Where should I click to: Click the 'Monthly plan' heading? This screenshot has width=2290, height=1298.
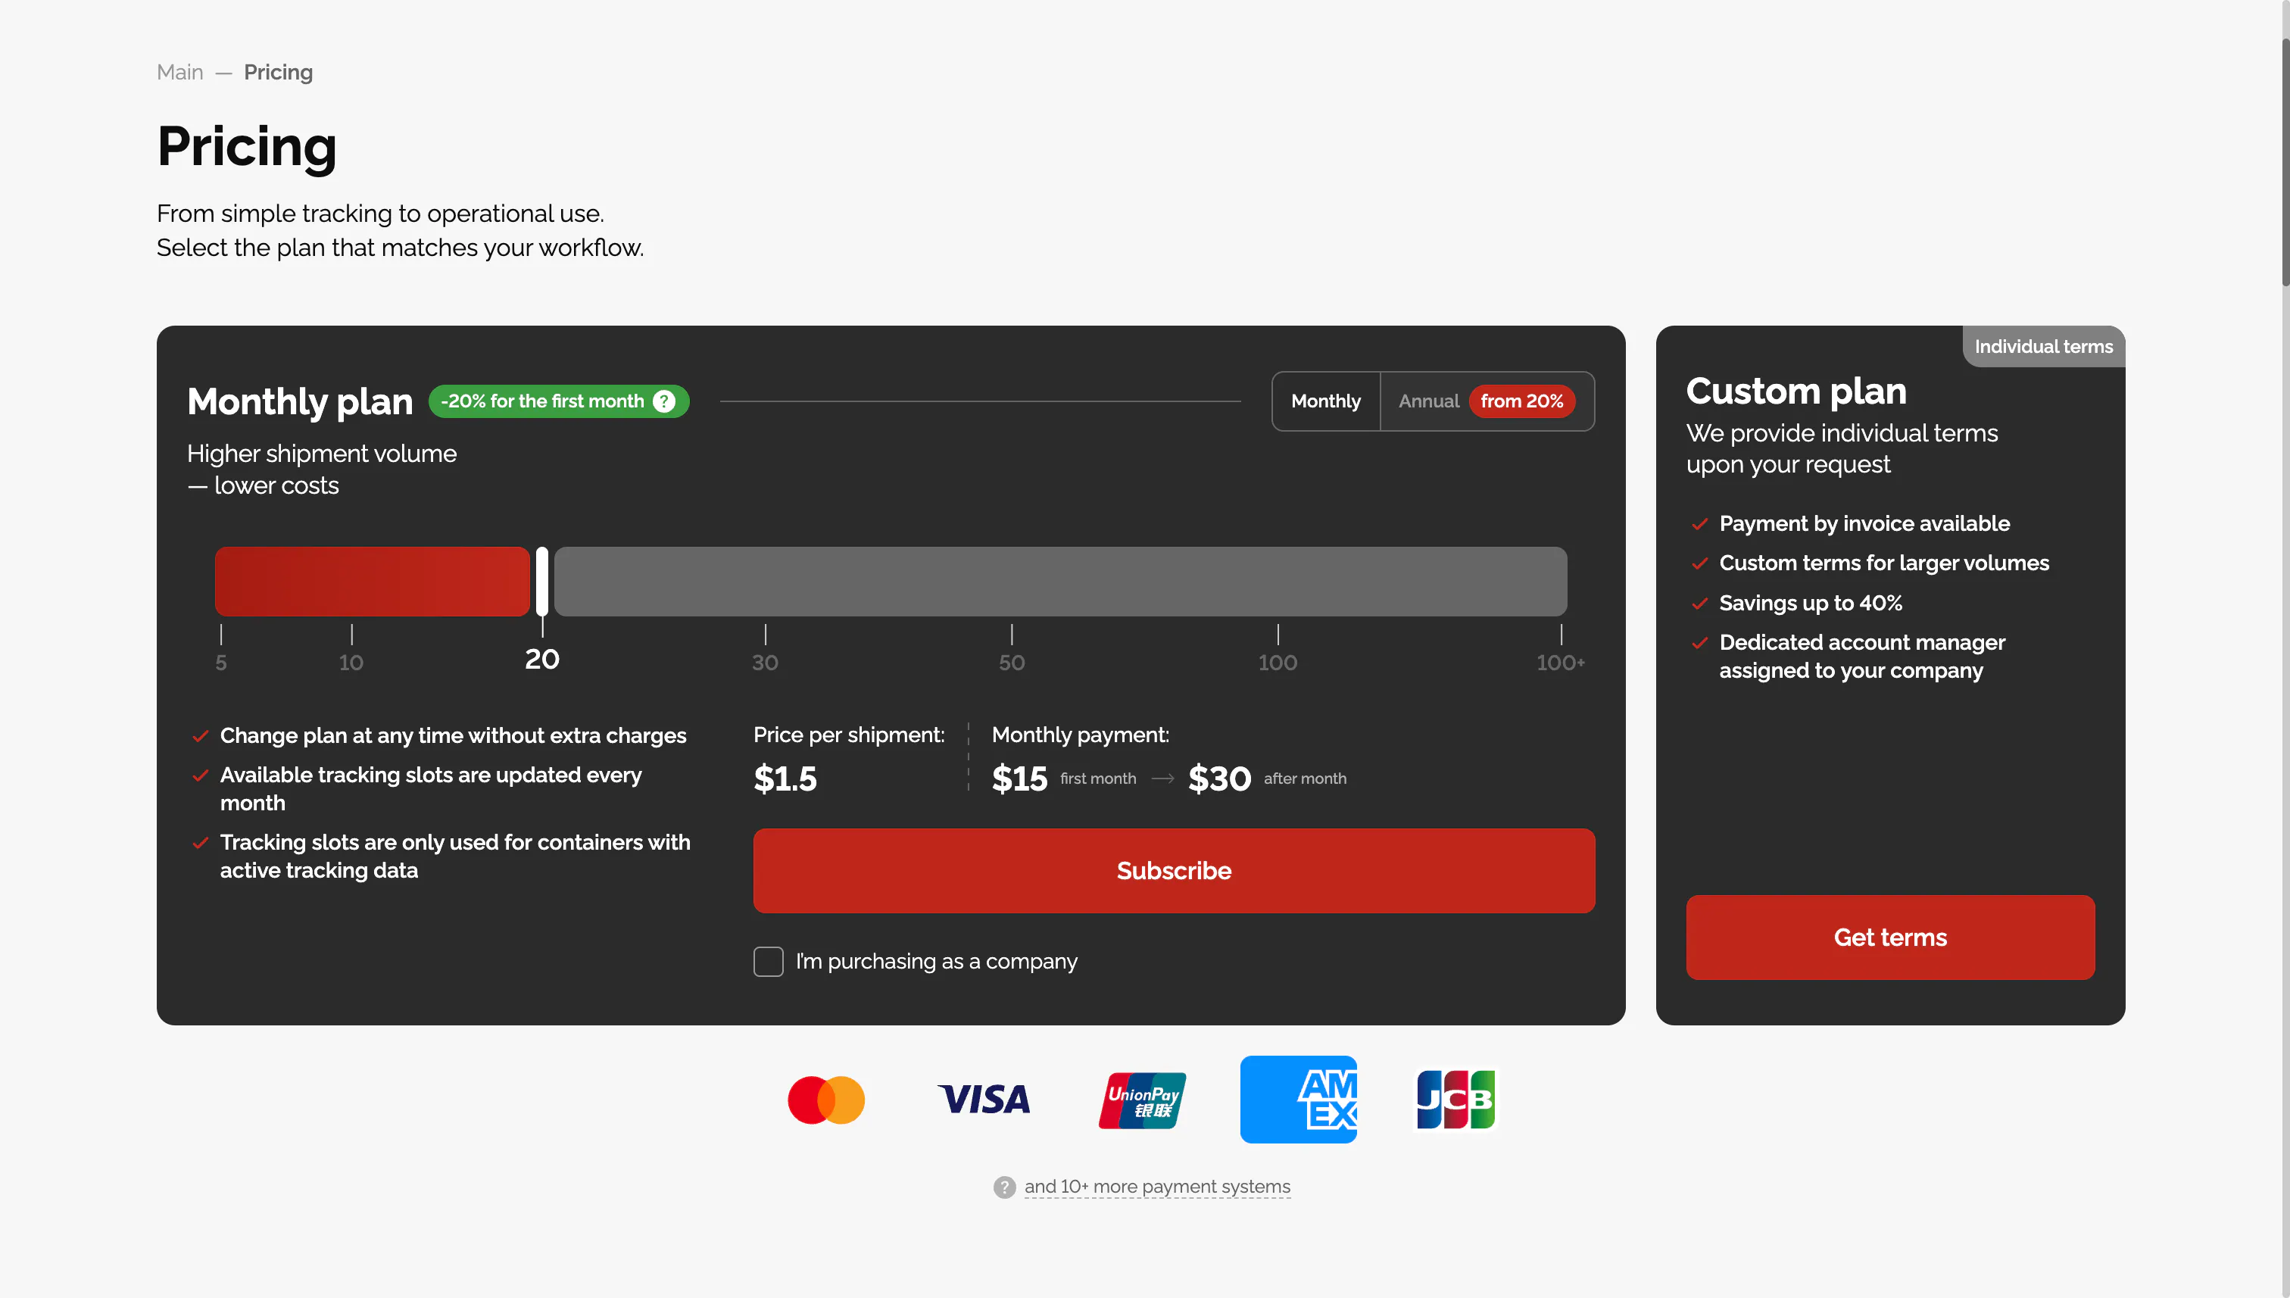tap(301, 402)
